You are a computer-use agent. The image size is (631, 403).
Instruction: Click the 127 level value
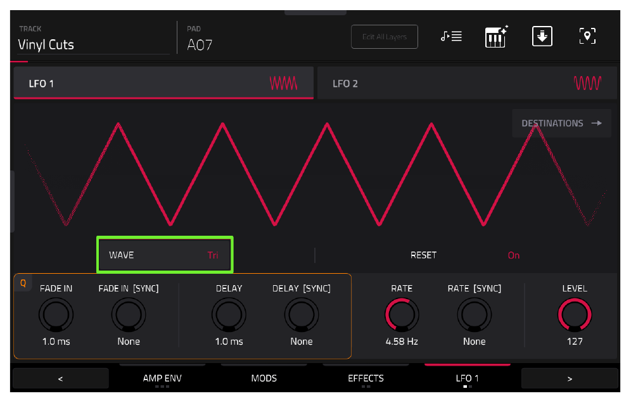point(575,342)
